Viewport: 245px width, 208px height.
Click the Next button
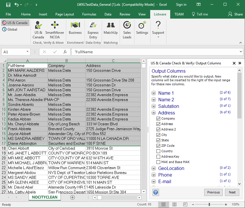click(x=232, y=192)
